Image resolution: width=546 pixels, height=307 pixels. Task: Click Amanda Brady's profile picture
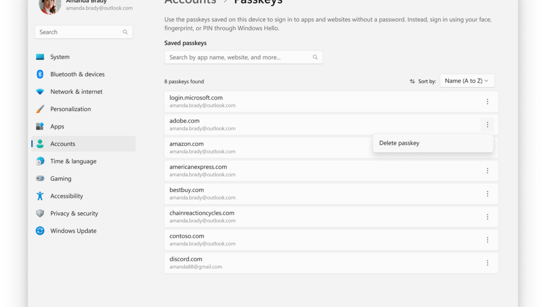[x=50, y=5]
